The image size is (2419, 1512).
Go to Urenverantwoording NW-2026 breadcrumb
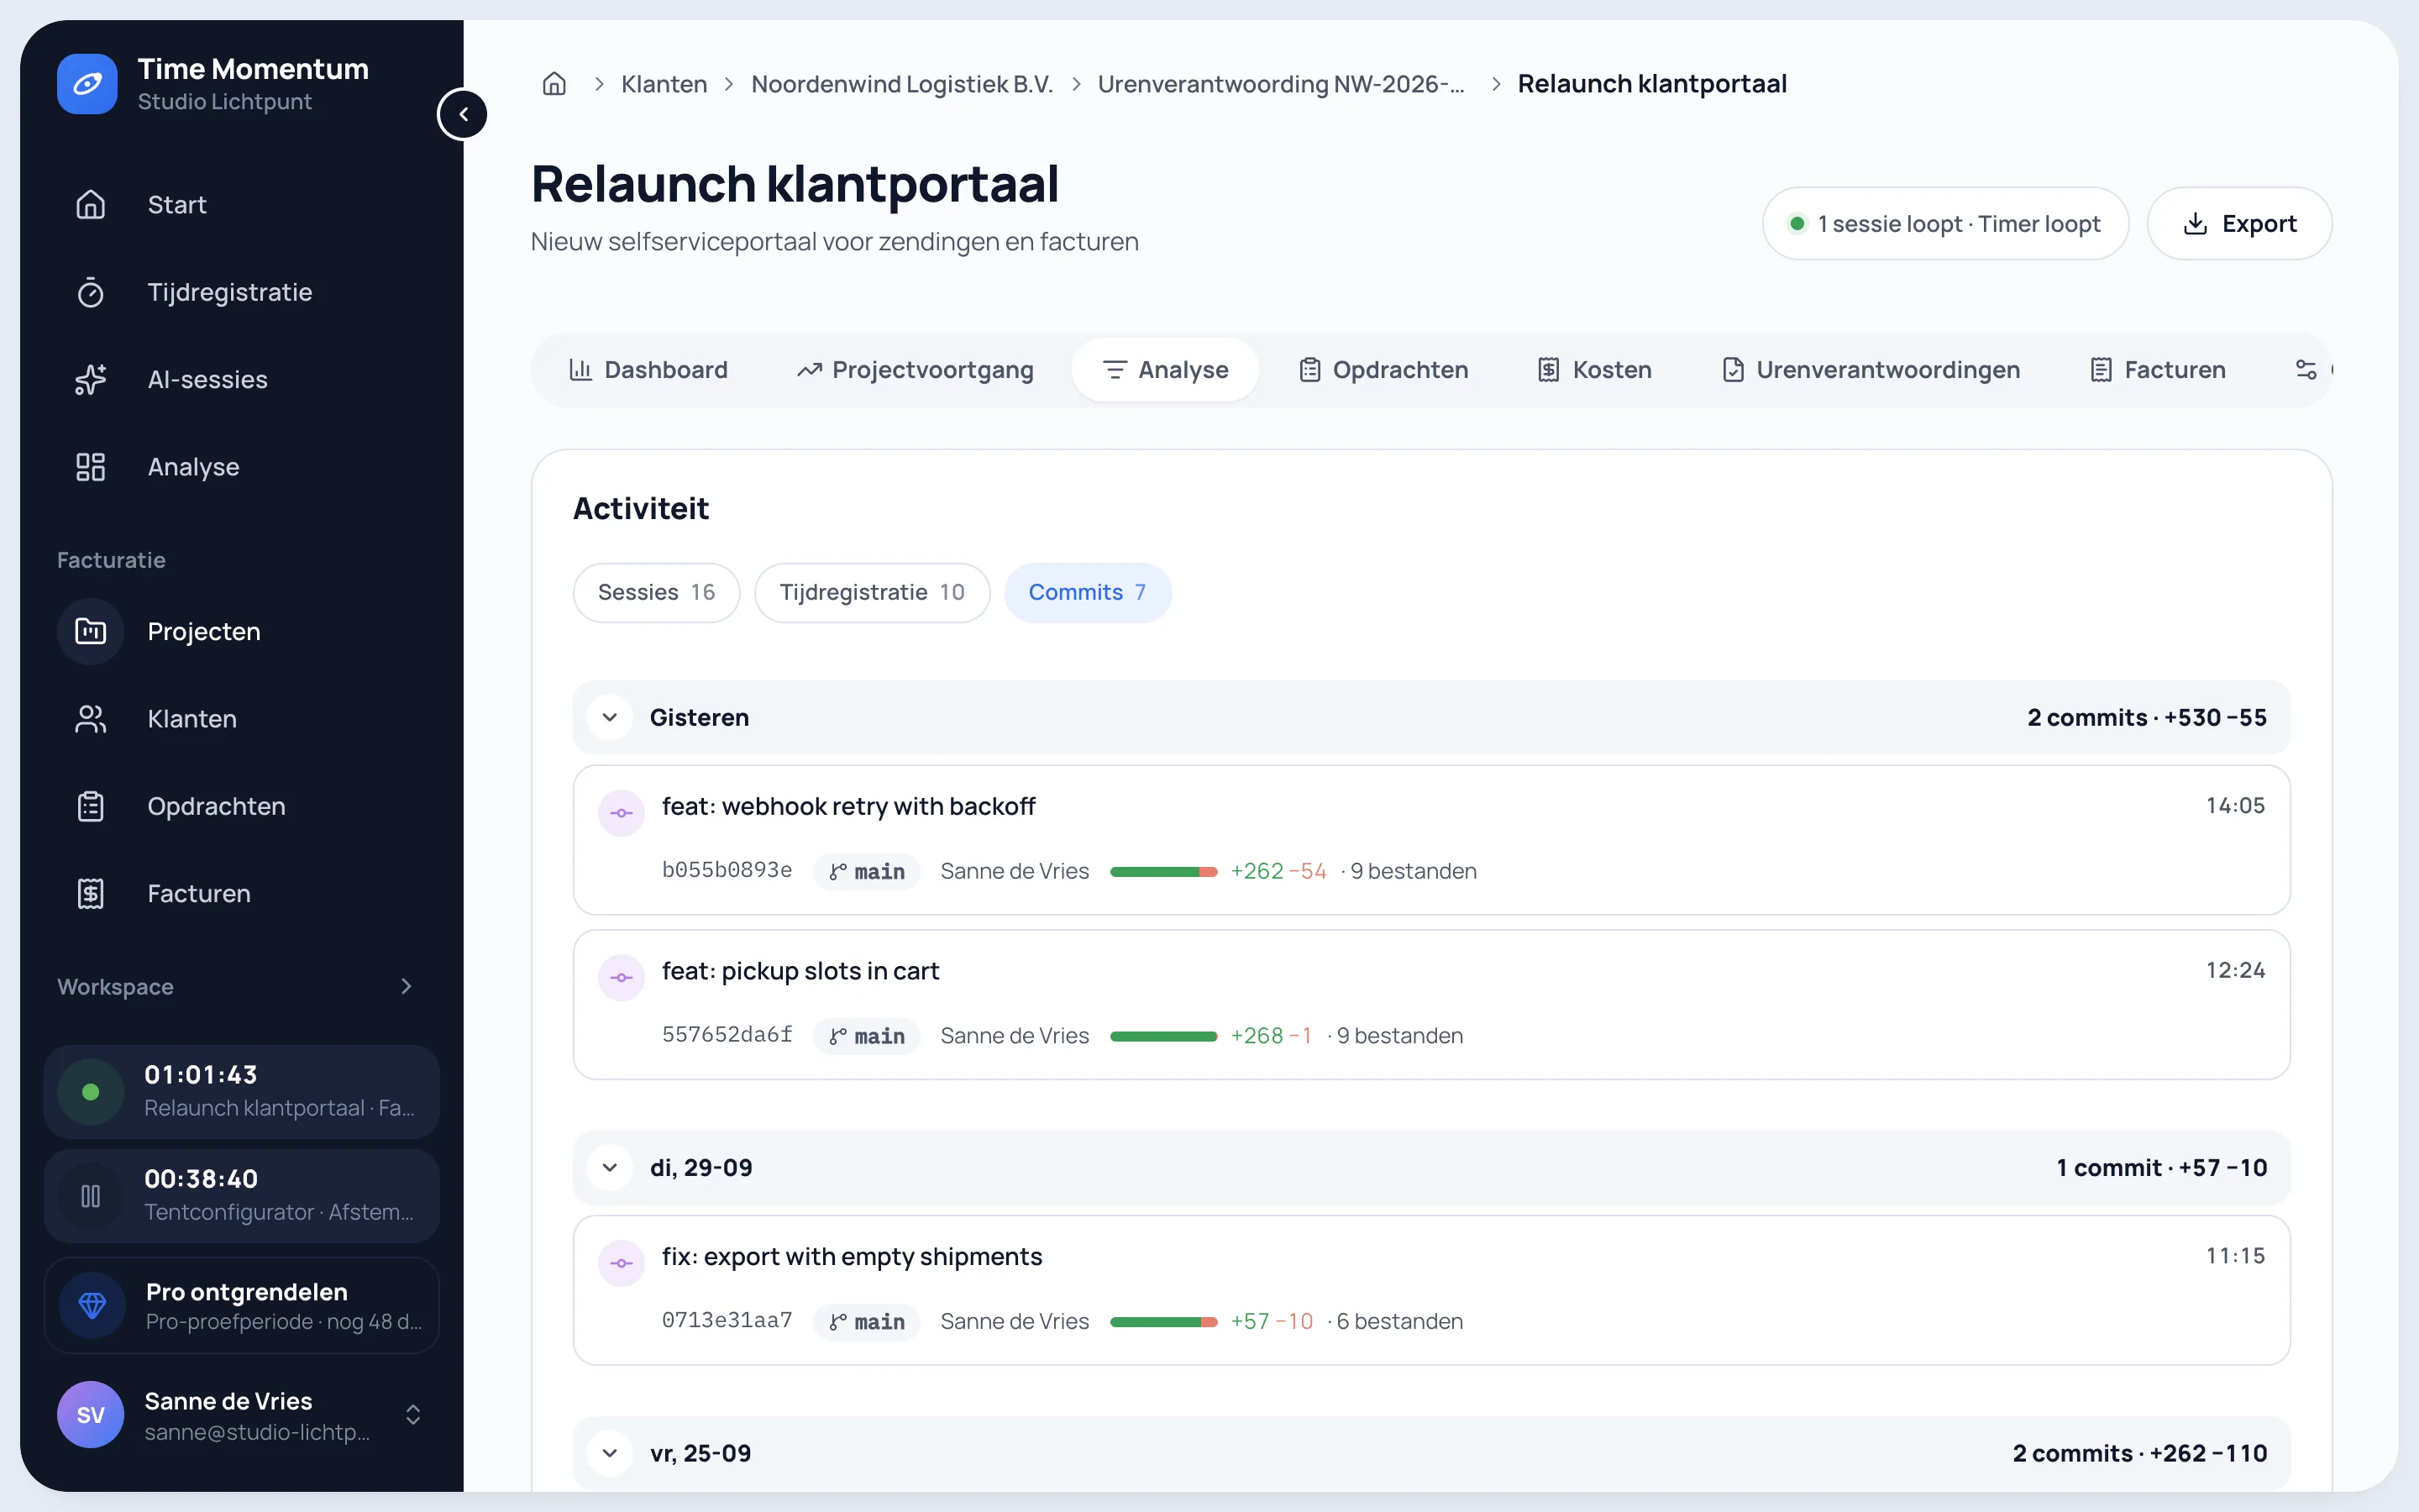(x=1280, y=84)
